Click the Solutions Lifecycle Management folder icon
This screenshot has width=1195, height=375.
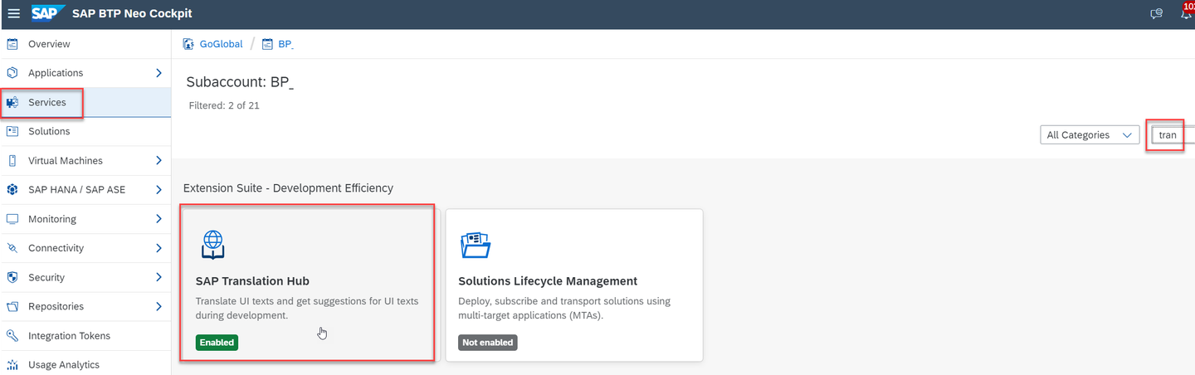click(476, 245)
